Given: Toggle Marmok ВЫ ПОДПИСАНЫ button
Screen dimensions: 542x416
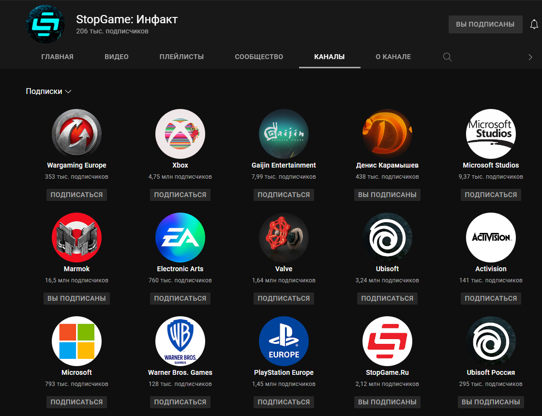Looking at the screenshot, I should click(x=76, y=298).
